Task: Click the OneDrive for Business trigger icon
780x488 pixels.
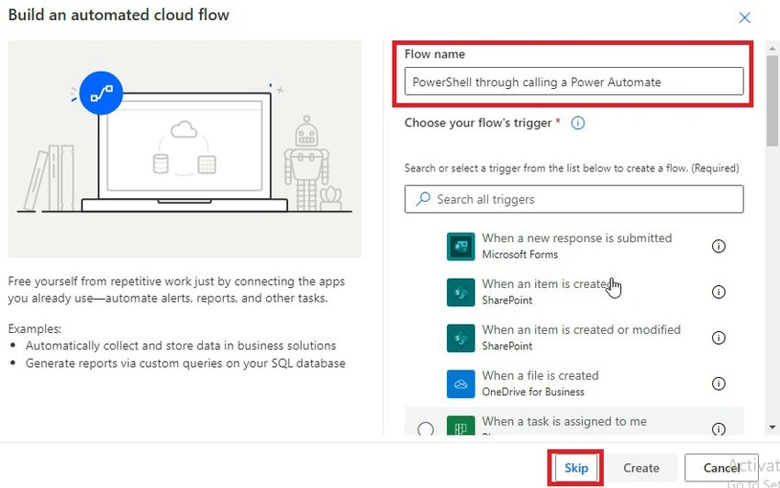Action: [461, 383]
